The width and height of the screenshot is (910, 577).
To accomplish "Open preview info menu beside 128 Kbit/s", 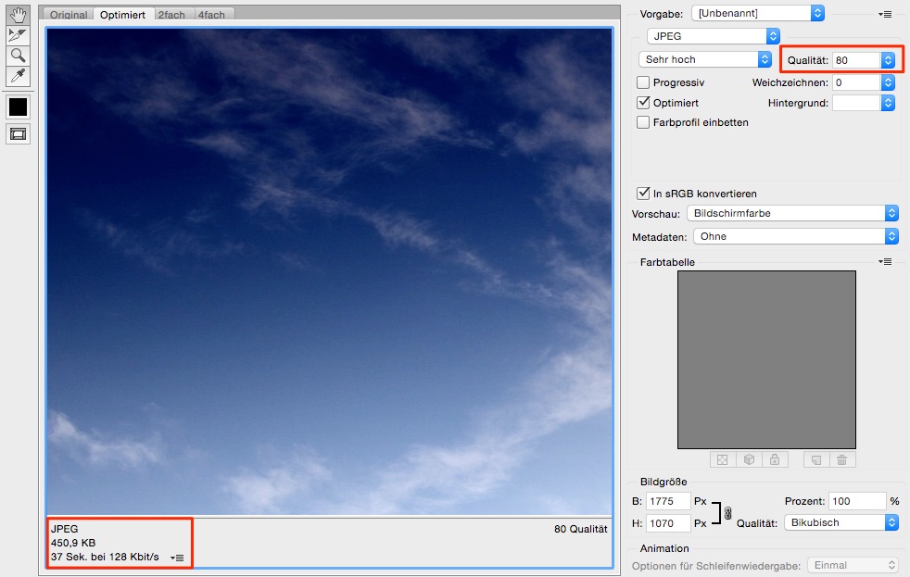I will (x=177, y=558).
